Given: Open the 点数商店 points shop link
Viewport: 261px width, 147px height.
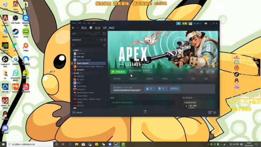Looking at the screenshot, I should coord(149,79).
